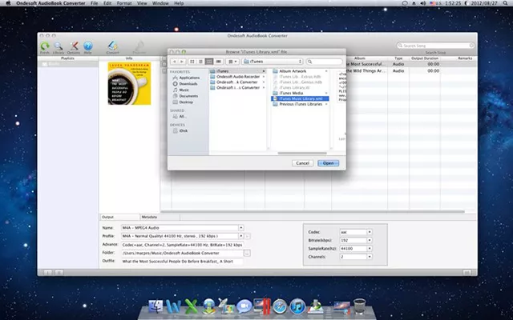Click the Search Song field
Image resolution: width=513 pixels, height=320 pixels.
(435, 46)
